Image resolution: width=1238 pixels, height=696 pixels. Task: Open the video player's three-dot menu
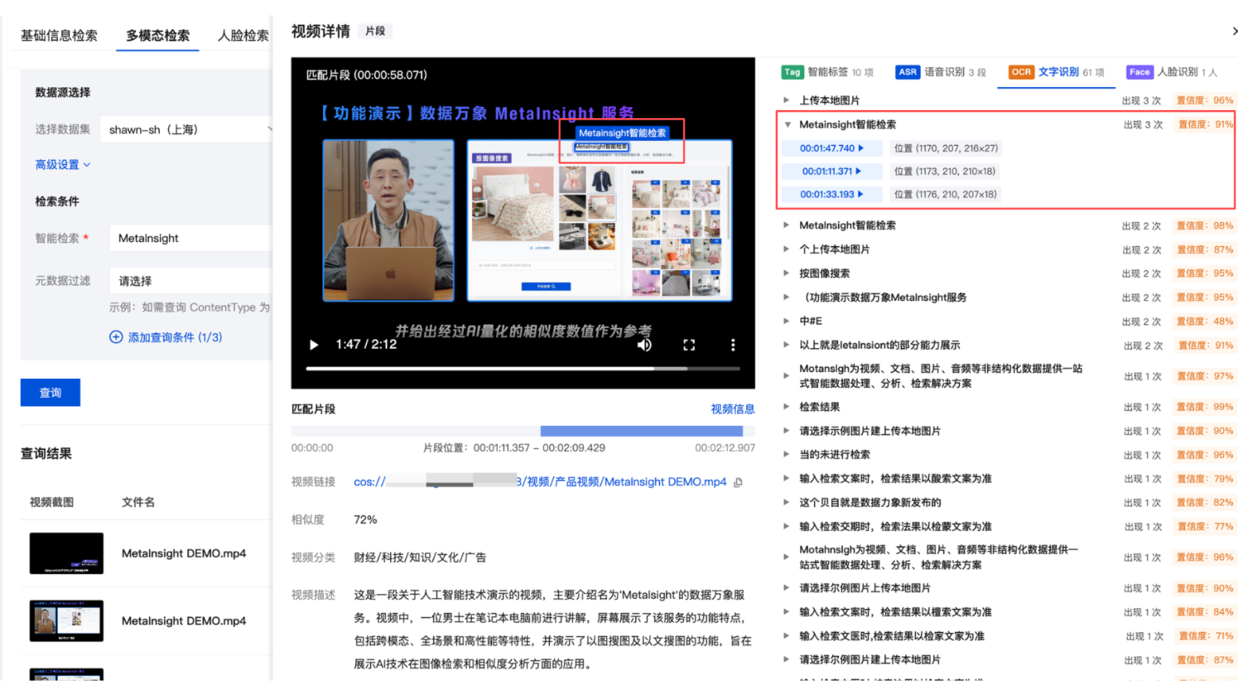click(732, 345)
